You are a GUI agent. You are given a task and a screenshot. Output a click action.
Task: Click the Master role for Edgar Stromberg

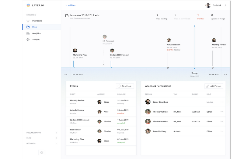[x=210, y=102]
